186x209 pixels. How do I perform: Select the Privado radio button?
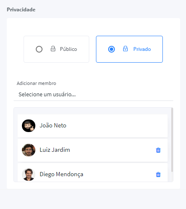tap(112, 49)
